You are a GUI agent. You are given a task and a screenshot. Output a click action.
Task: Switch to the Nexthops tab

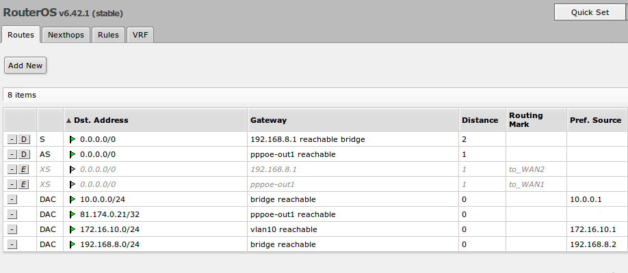tap(66, 35)
